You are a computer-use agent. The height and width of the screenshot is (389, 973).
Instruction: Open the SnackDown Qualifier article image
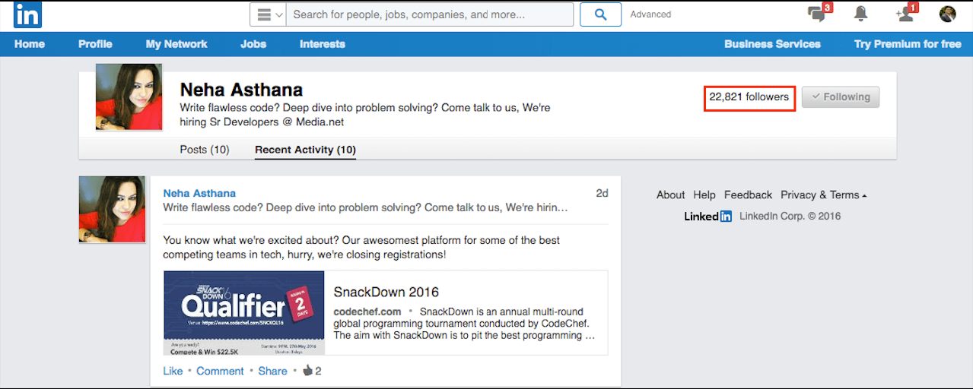[244, 313]
